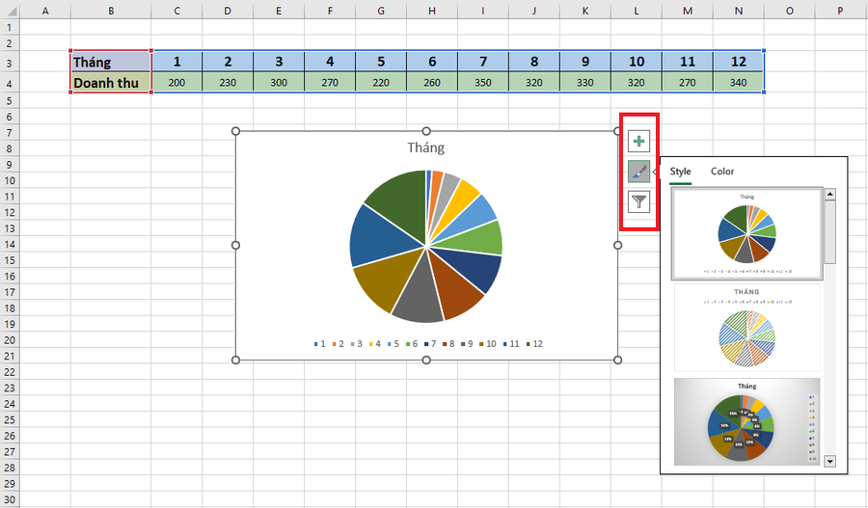Click the chart's bottom-right resize handle

coord(618,361)
